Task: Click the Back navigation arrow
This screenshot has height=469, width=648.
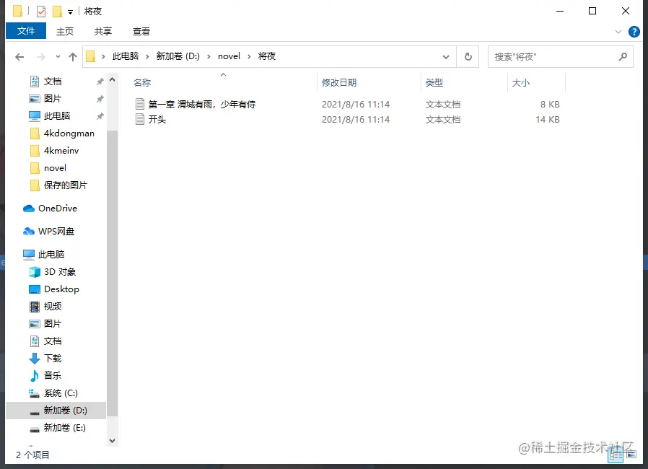Action: tap(19, 56)
